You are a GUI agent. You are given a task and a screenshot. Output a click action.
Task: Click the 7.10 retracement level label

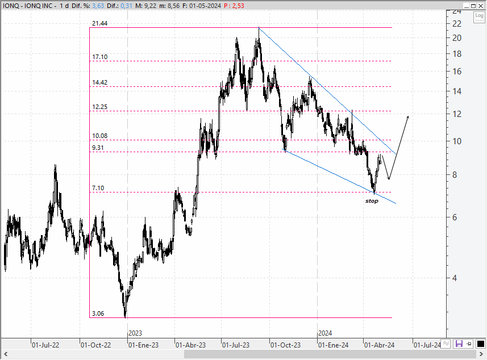pyautogui.click(x=98, y=188)
